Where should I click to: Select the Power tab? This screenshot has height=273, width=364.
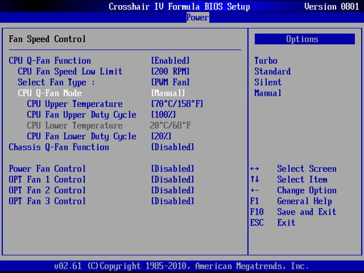pos(197,18)
